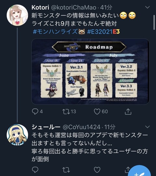Reply to シュールー's tweet

click(35, 170)
